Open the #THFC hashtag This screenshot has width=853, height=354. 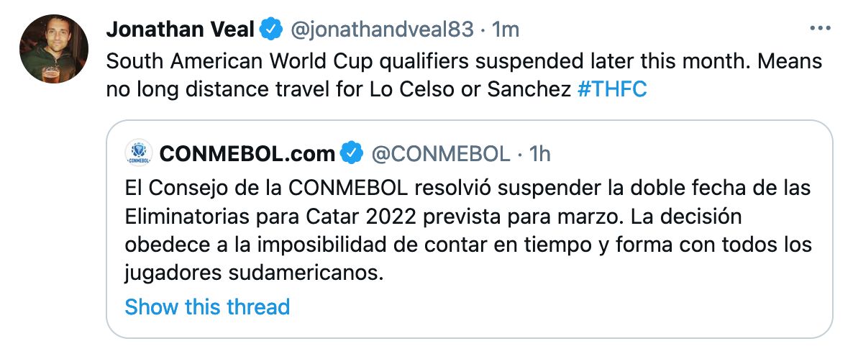pos(612,91)
